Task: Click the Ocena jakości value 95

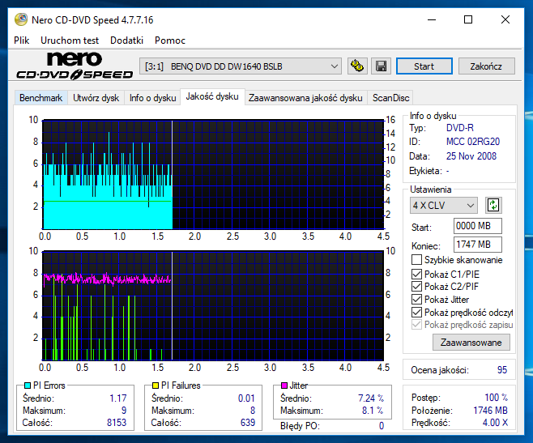Action: click(501, 369)
